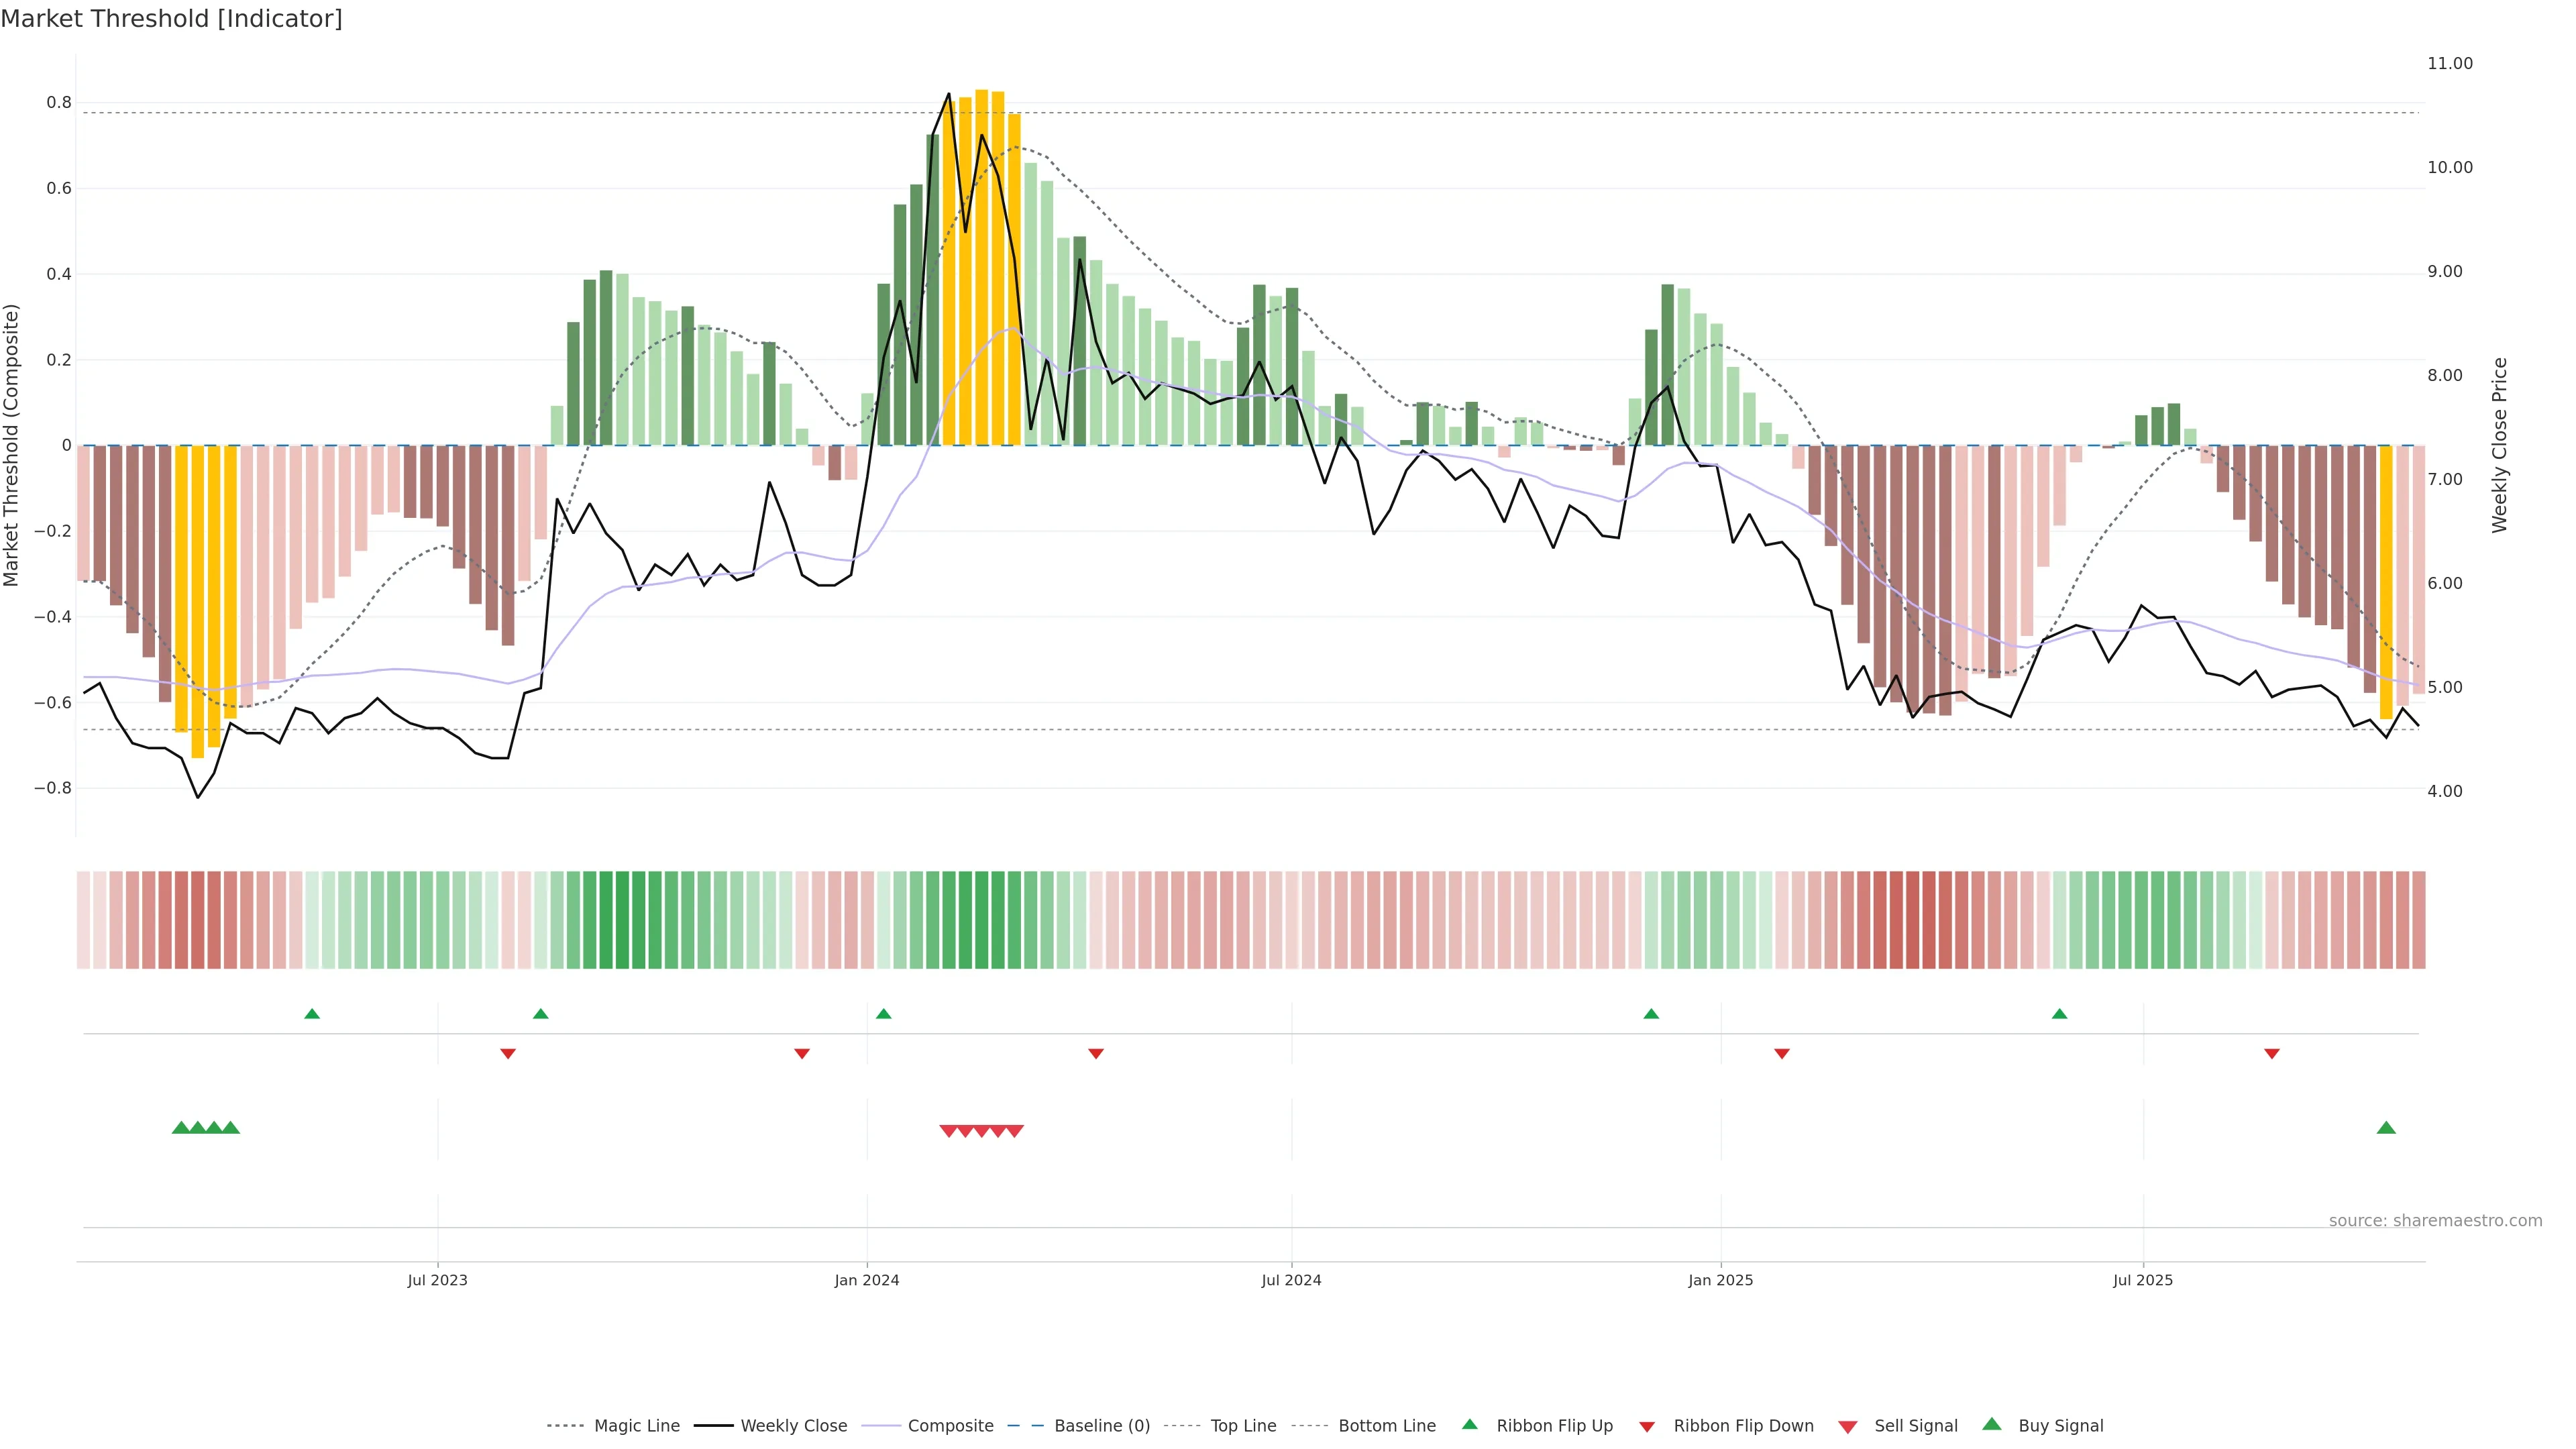Click the first ribbon flip up marker on the left
Screen dimensions: 2576x1449
coord(312,1014)
